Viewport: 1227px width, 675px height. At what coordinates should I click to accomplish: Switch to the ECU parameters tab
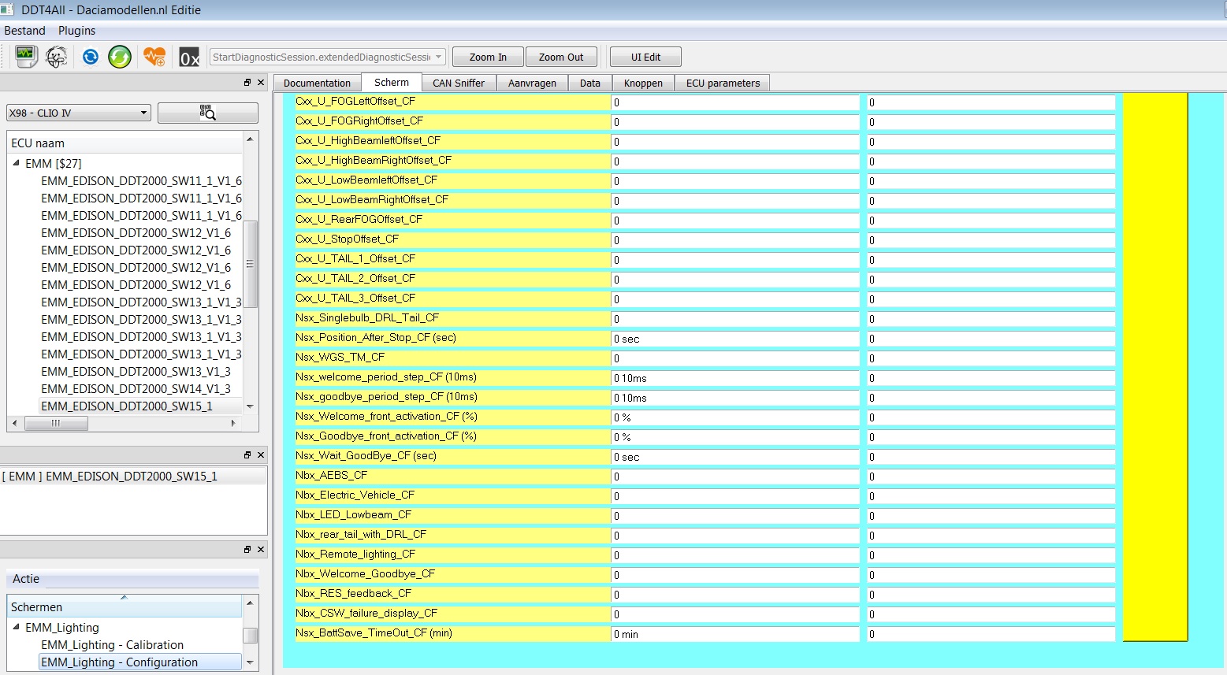pos(723,83)
